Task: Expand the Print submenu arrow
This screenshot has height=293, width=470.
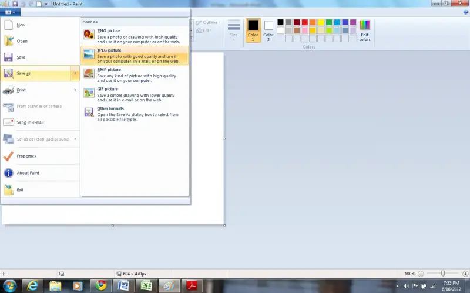Action: (75, 90)
